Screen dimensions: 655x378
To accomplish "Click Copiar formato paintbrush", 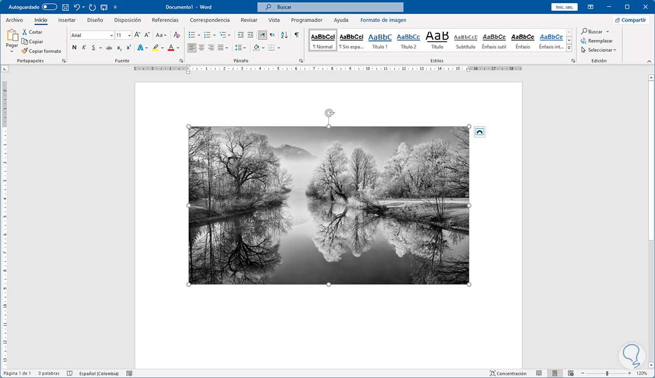I will point(41,51).
